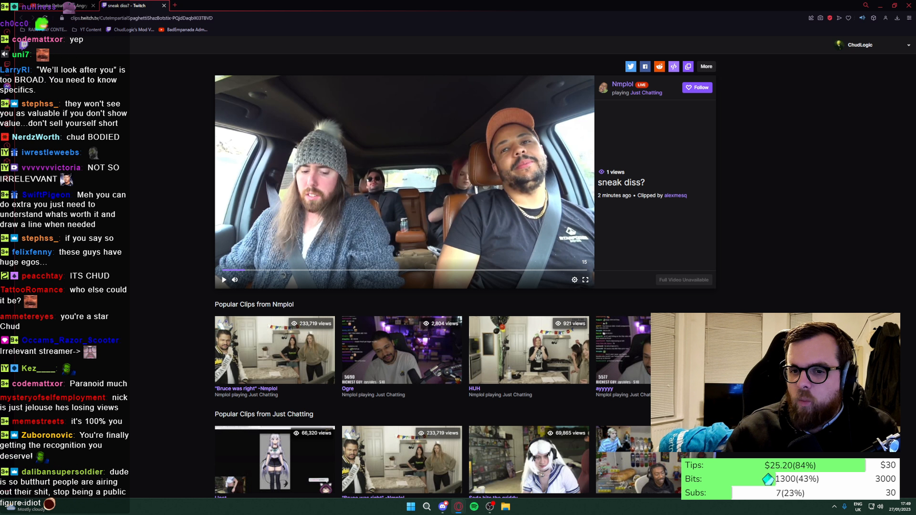Screen dimensions: 916x515
Task: Open the Ogre clip thumbnail
Action: click(402, 350)
